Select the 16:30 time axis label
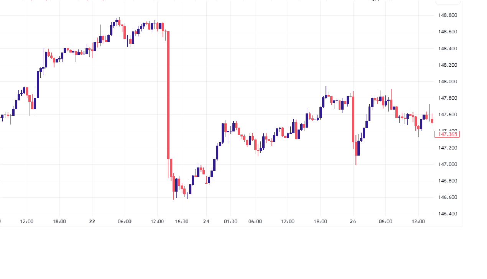The height and width of the screenshot is (279, 487). pos(182,222)
